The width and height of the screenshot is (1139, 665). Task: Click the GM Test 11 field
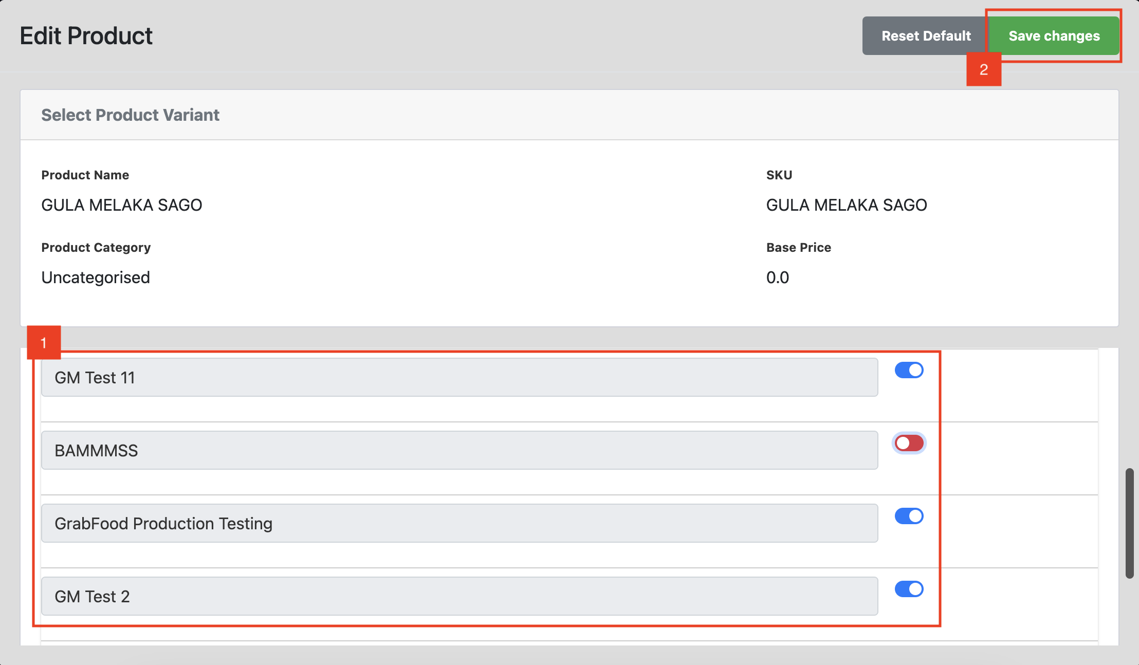pos(459,378)
